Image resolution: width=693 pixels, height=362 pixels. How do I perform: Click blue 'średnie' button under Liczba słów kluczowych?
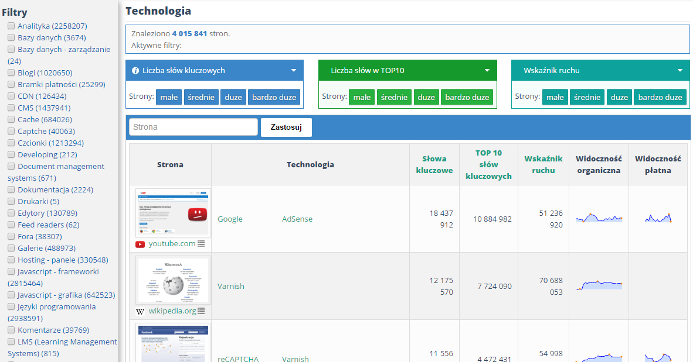point(201,97)
